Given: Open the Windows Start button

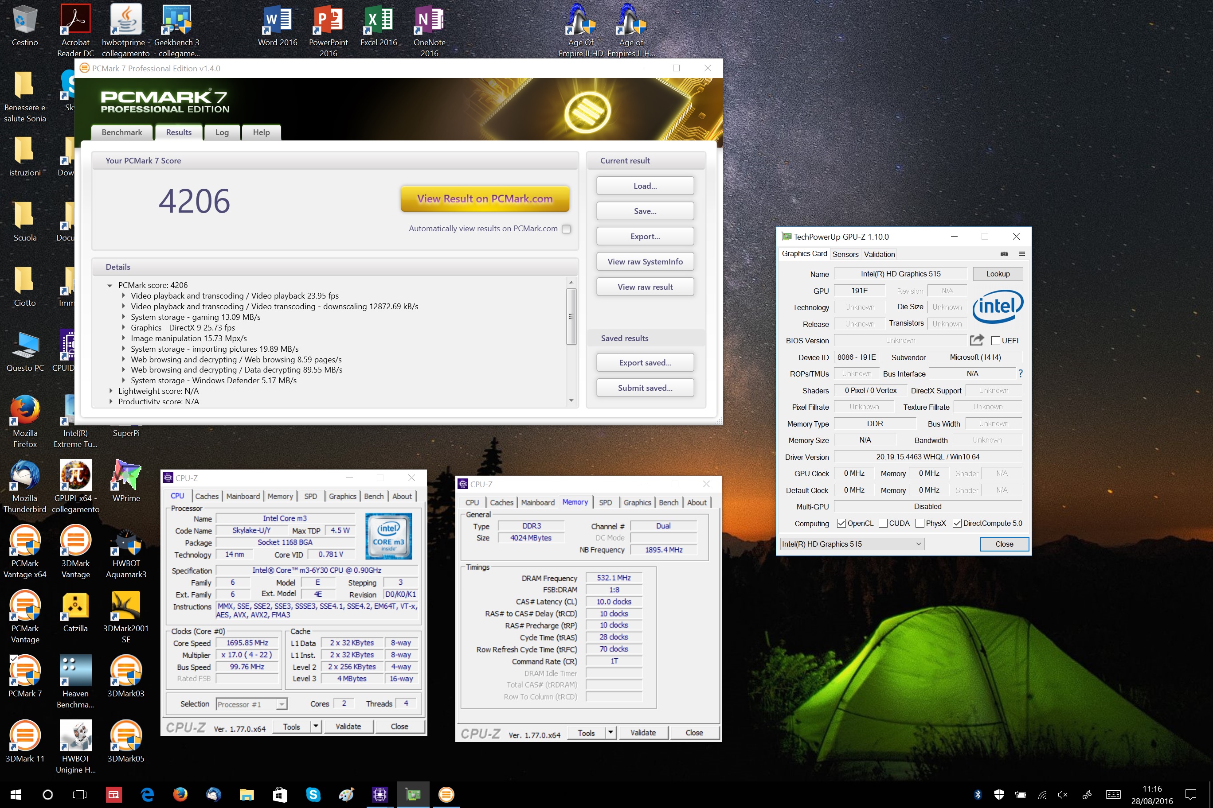Looking at the screenshot, I should pos(16,794).
